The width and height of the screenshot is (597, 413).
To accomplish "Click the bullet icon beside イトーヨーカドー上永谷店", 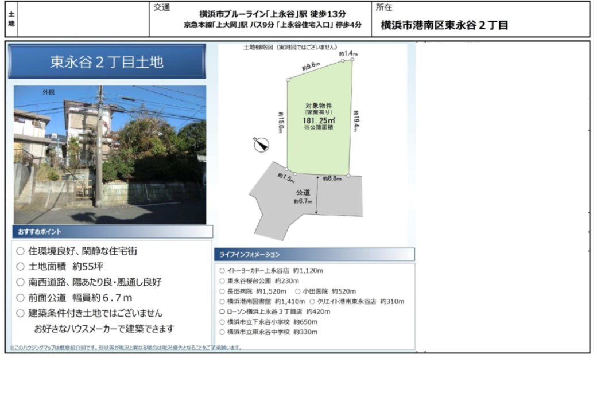I will [x=222, y=270].
